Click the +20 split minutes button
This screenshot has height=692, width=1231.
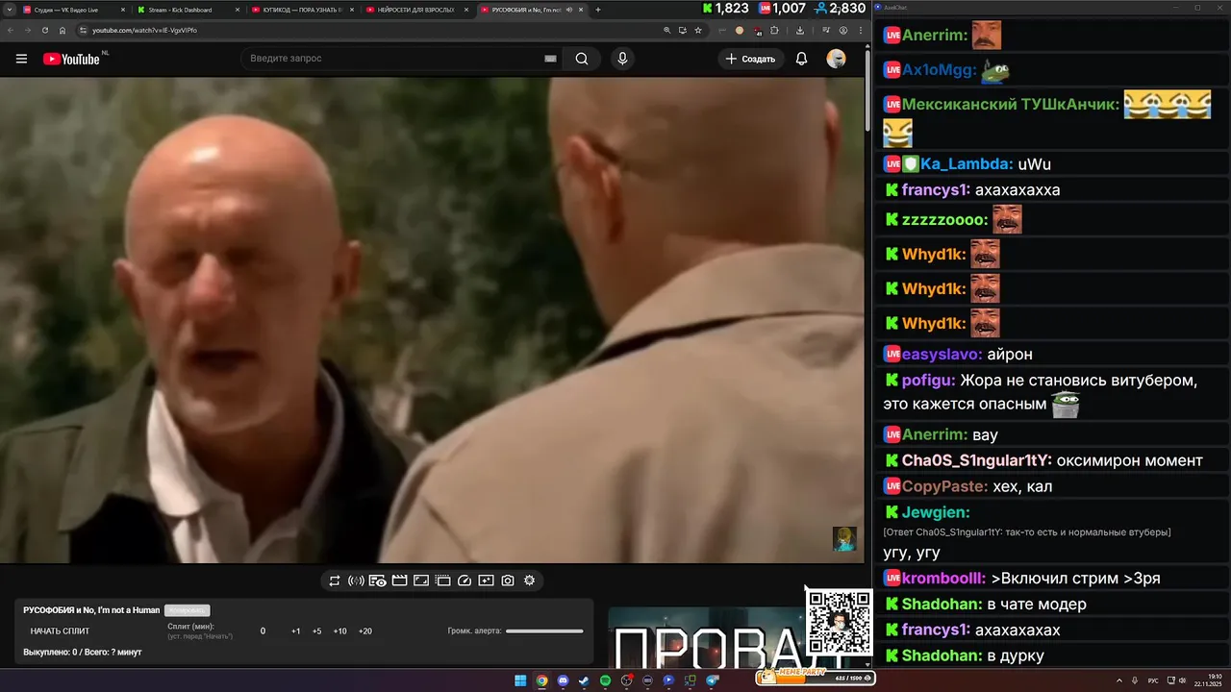coord(364,631)
